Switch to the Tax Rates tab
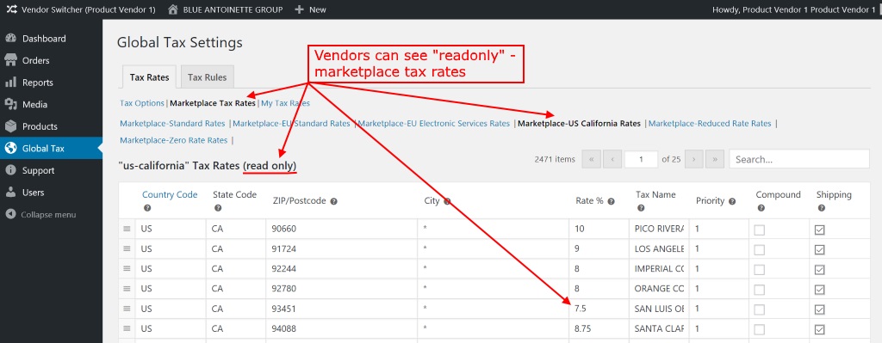882x343 pixels. tap(149, 77)
